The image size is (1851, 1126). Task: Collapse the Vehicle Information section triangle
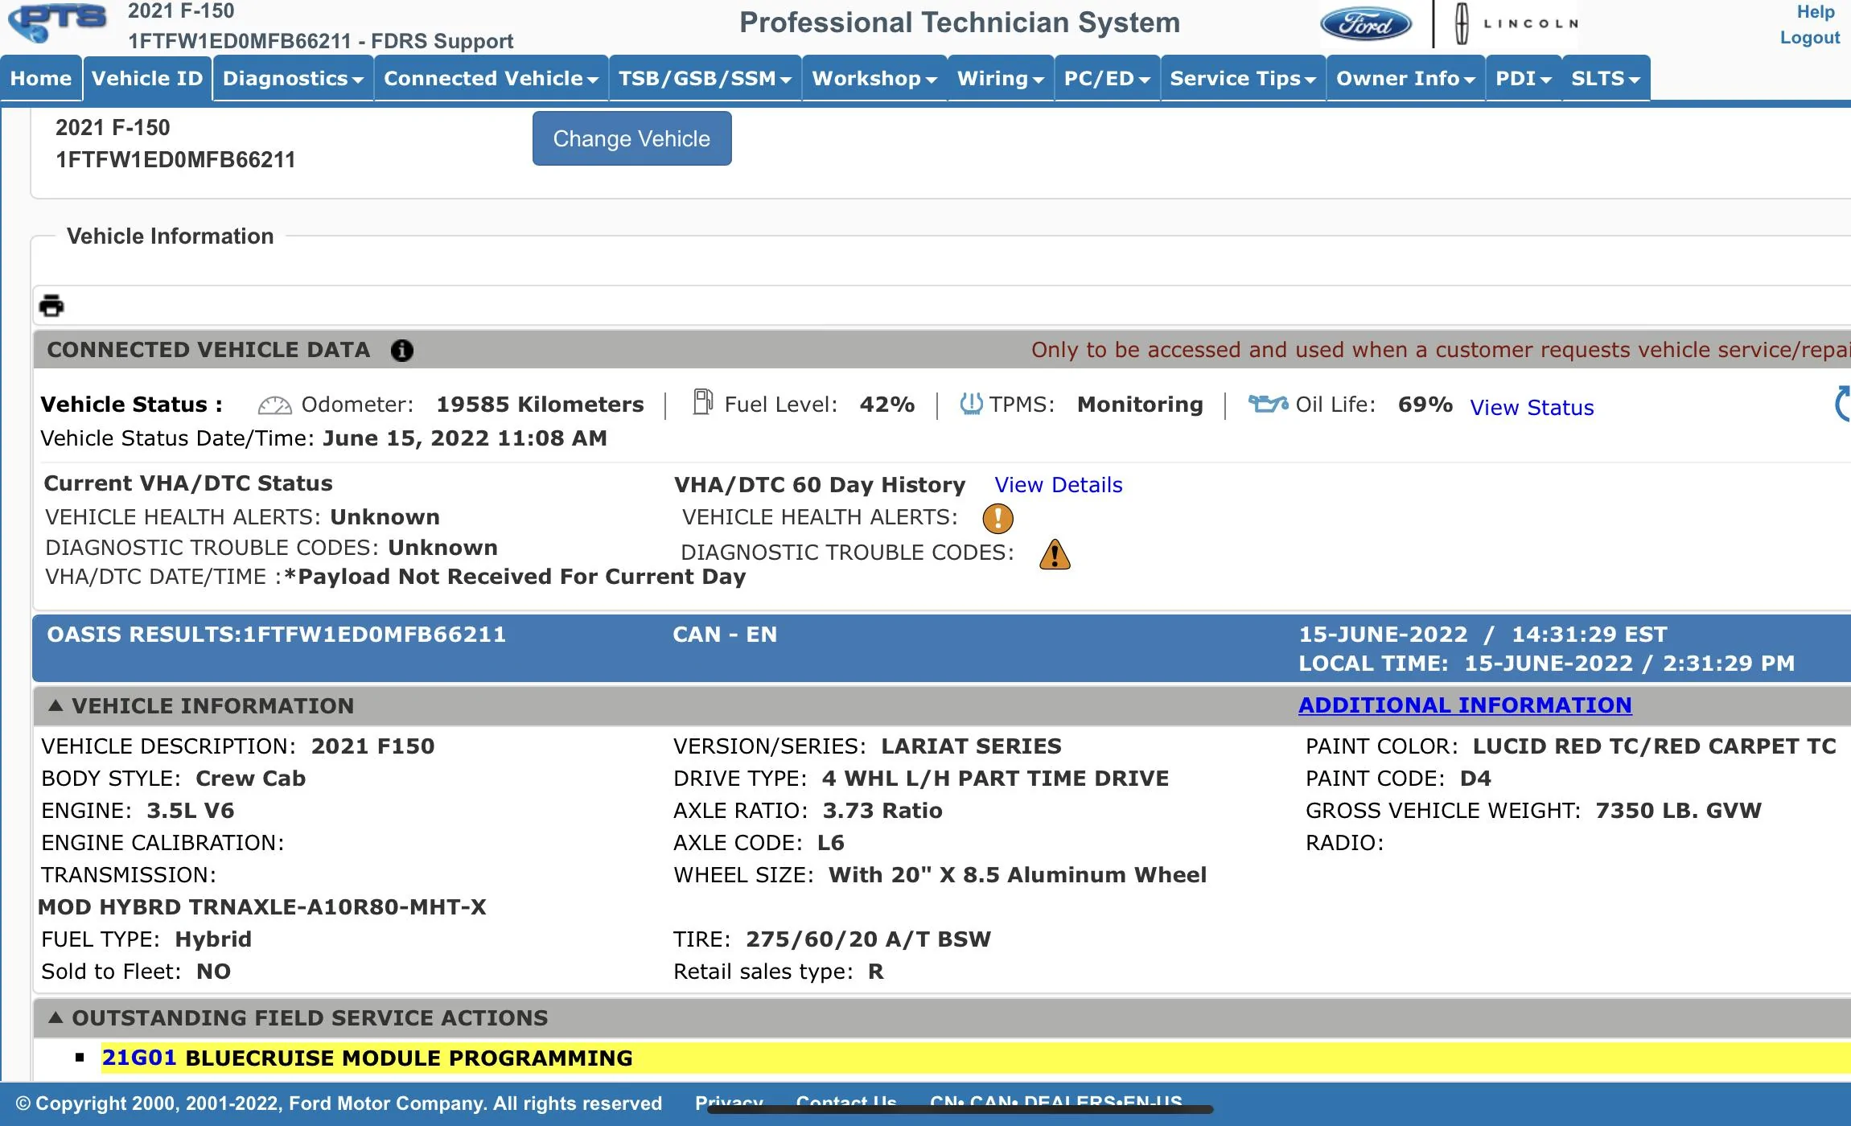pyautogui.click(x=56, y=705)
